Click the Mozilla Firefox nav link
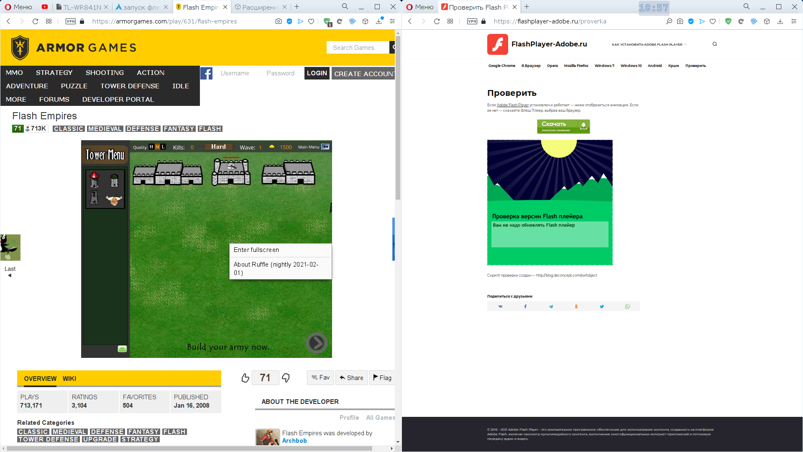Viewport: 803px width, 452px height. coord(576,66)
